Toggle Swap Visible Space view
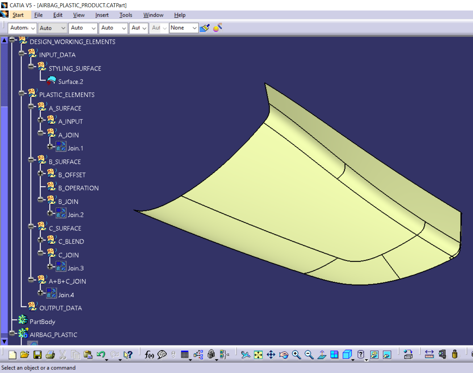Viewport: 473px width, 373px height. pyautogui.click(x=387, y=355)
